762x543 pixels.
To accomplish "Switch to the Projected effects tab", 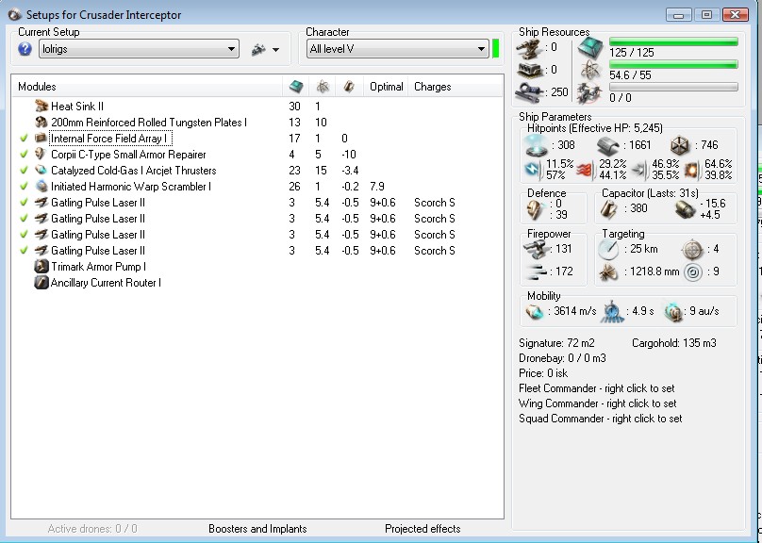I will point(422,529).
